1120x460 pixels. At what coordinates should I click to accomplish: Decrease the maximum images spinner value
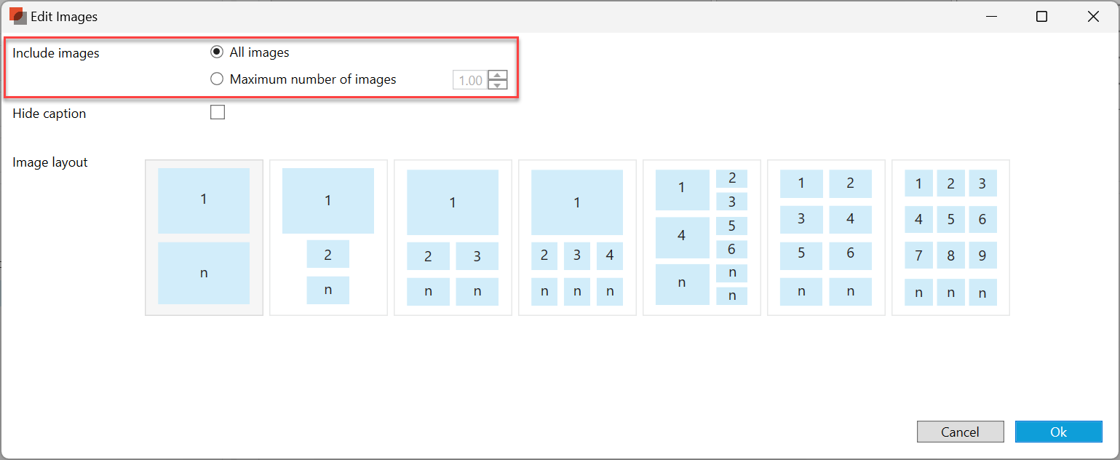pos(498,84)
